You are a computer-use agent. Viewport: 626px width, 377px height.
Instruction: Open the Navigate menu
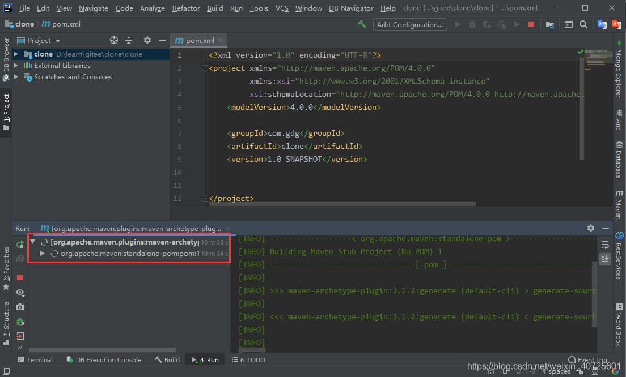point(94,8)
